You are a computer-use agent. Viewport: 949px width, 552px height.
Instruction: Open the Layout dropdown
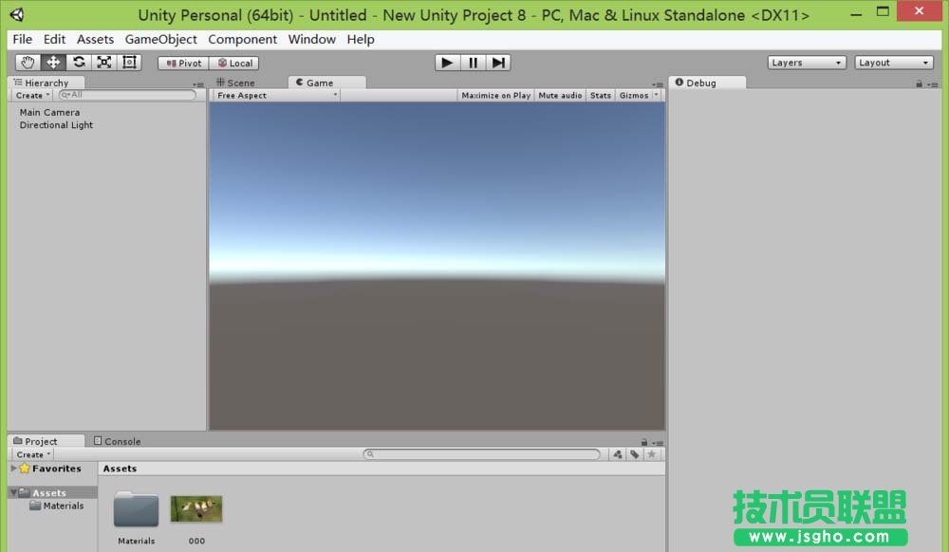893,63
